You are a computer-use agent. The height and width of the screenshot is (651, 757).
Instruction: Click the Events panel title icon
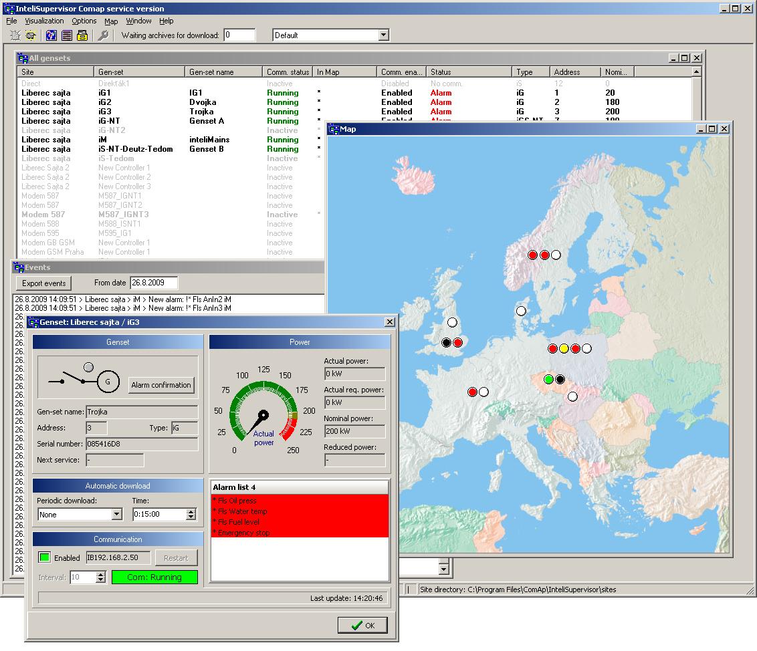(19, 267)
